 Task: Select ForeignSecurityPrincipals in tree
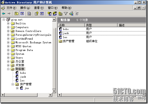33,35
